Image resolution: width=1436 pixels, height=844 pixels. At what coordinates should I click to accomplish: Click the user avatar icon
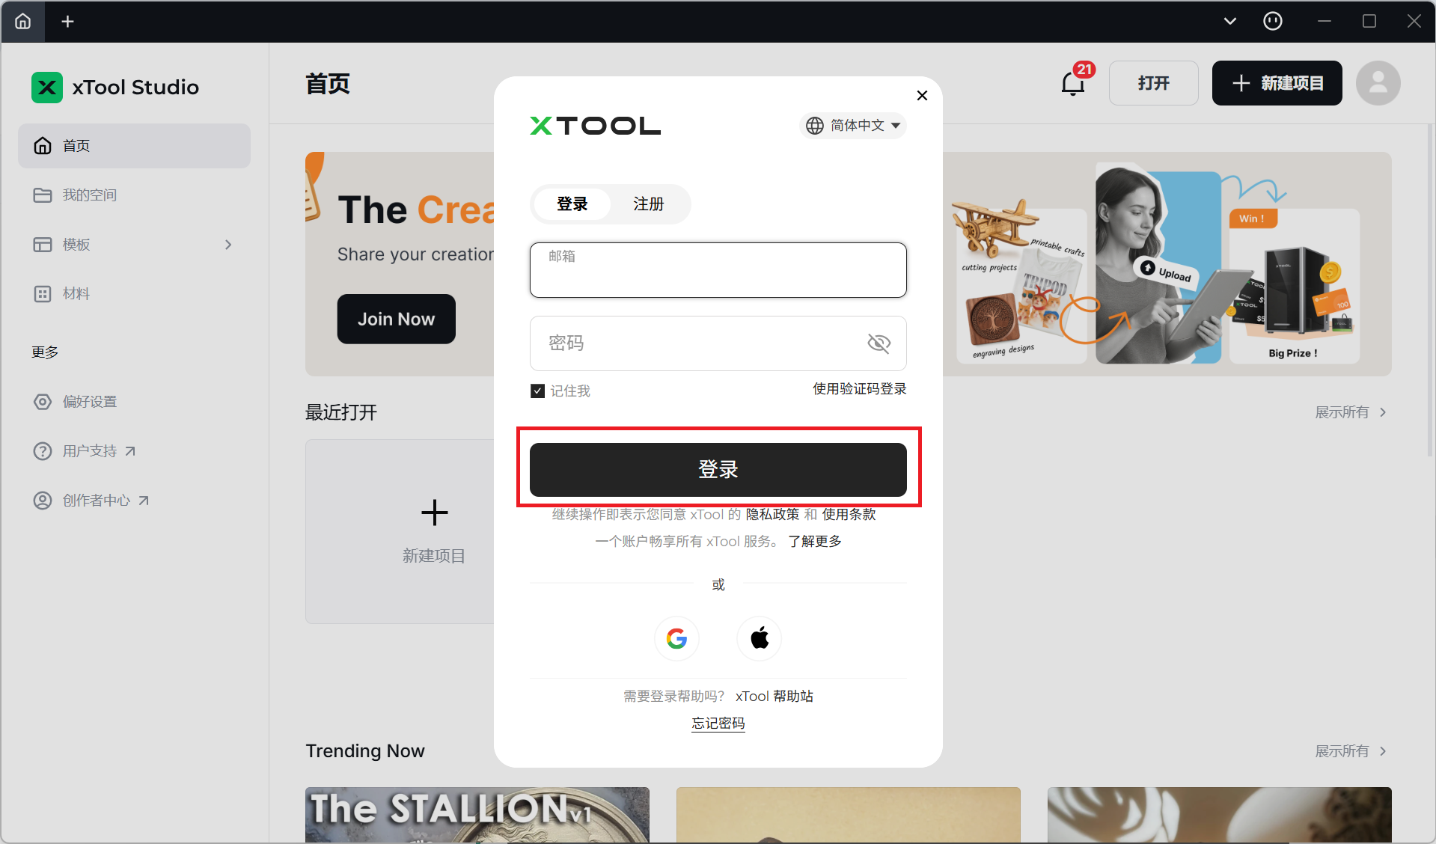[1378, 83]
